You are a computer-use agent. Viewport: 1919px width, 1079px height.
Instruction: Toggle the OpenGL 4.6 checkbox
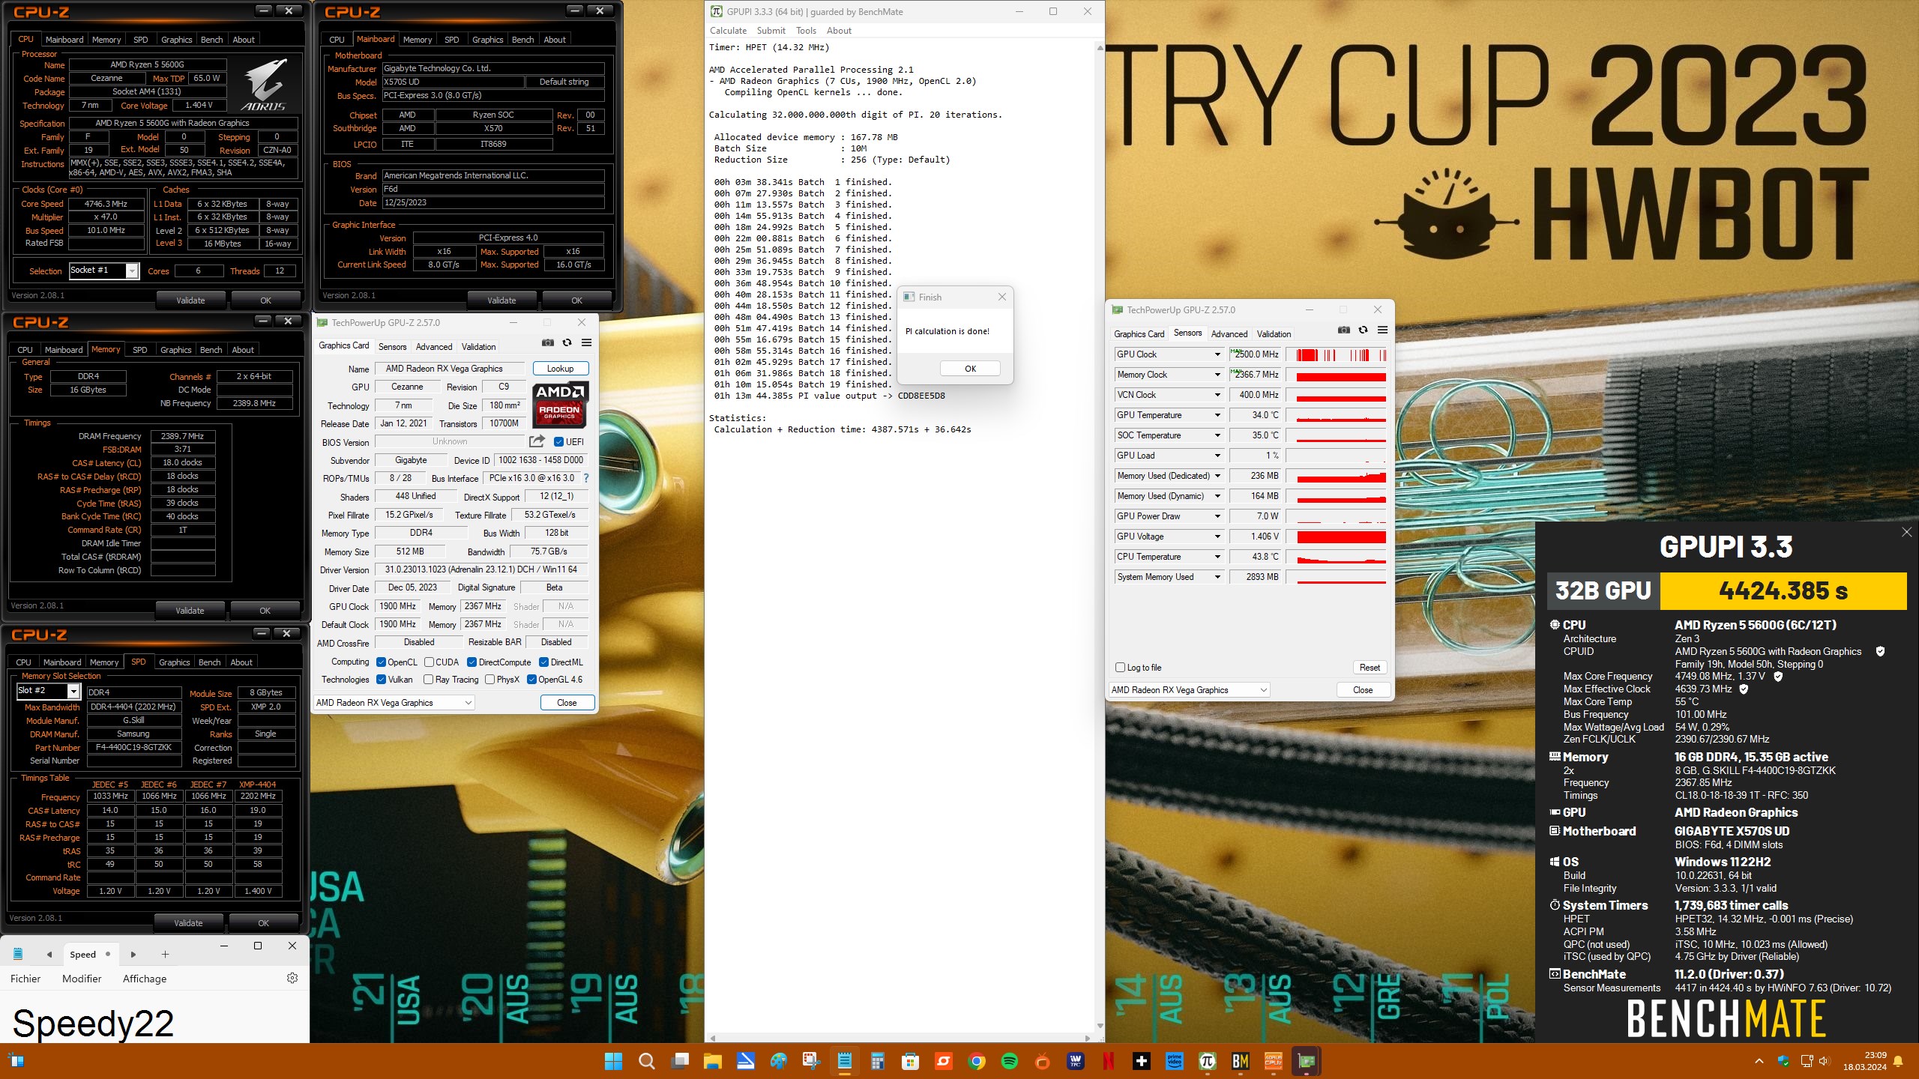(531, 680)
